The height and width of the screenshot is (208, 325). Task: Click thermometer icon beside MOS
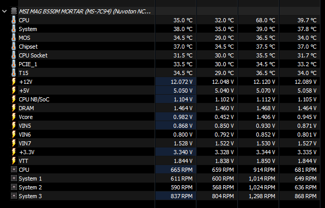point(13,38)
